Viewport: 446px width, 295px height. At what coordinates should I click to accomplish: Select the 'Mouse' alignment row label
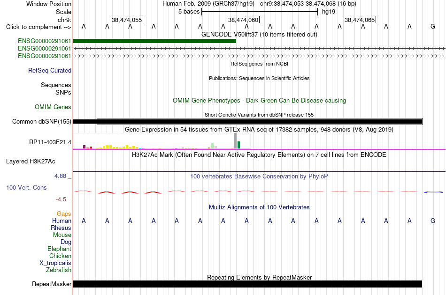click(x=62, y=235)
